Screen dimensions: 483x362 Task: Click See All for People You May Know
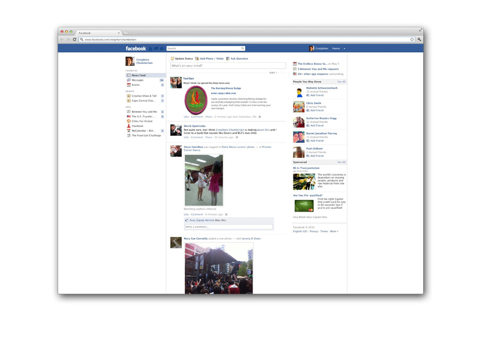click(341, 82)
